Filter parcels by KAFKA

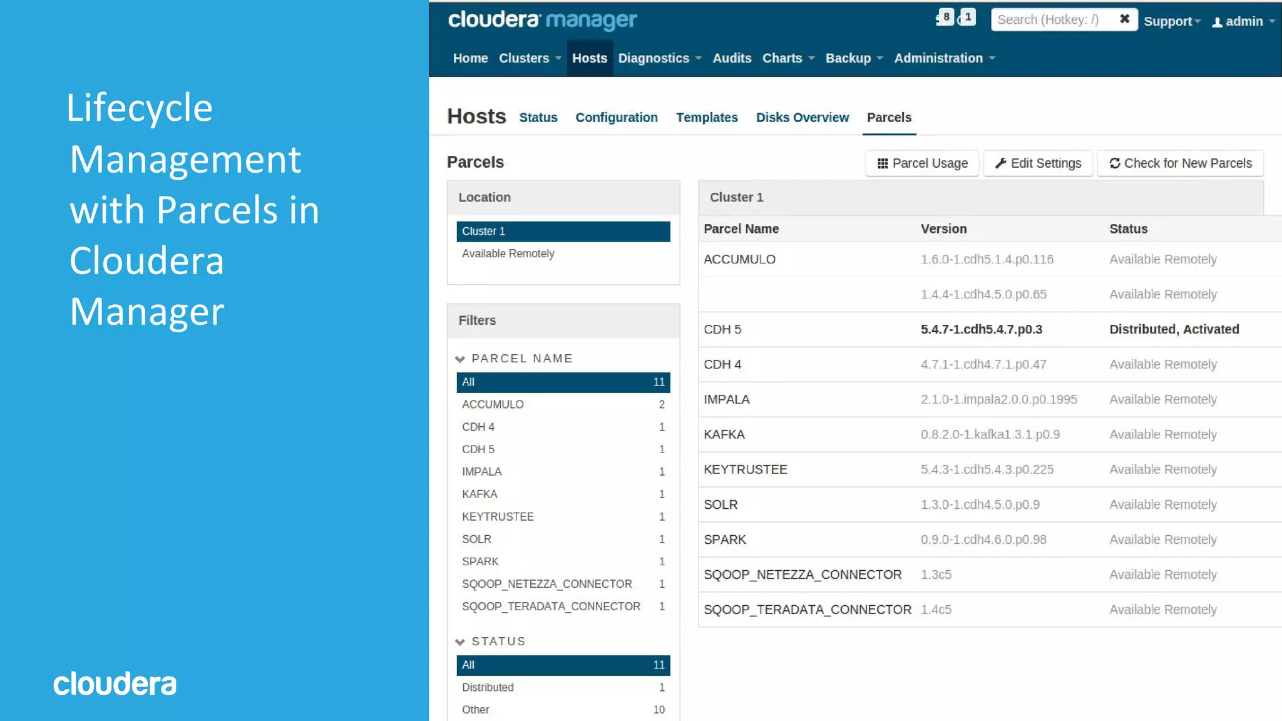pyautogui.click(x=563, y=494)
